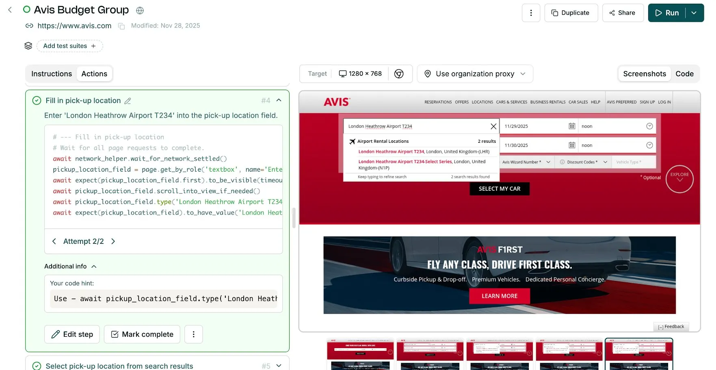Open the third screenshot thumbnail

coord(500,354)
